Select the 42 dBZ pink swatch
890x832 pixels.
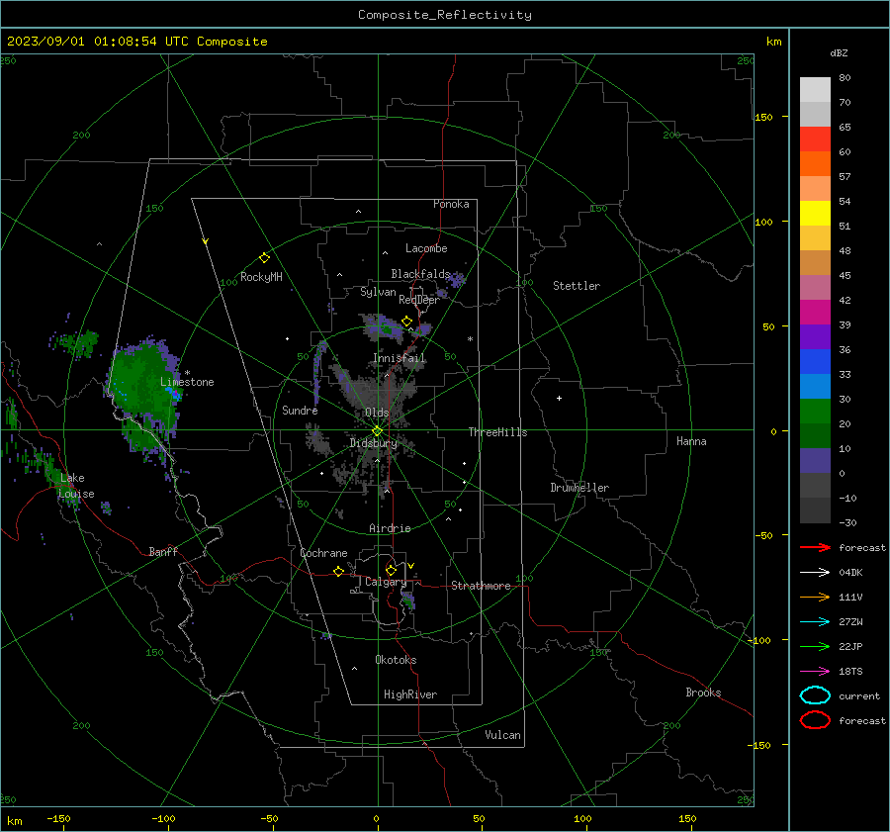815,287
